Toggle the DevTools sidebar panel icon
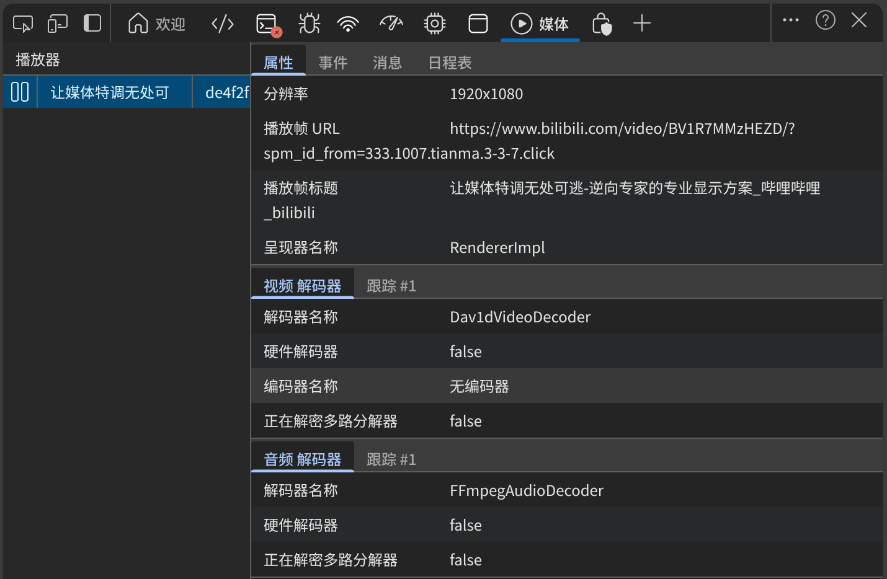 pos(92,24)
